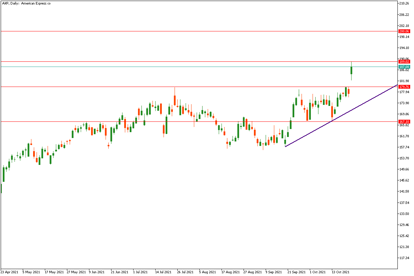
Task: Click the 5 Aug 2021 date label
Action: click(x=208, y=272)
